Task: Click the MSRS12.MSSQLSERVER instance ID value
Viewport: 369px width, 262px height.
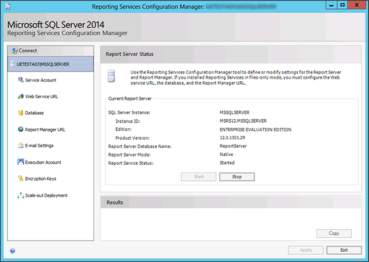Action: (x=243, y=121)
